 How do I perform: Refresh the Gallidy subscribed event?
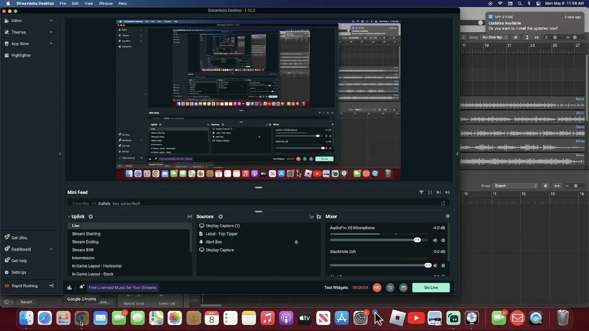pos(443,203)
